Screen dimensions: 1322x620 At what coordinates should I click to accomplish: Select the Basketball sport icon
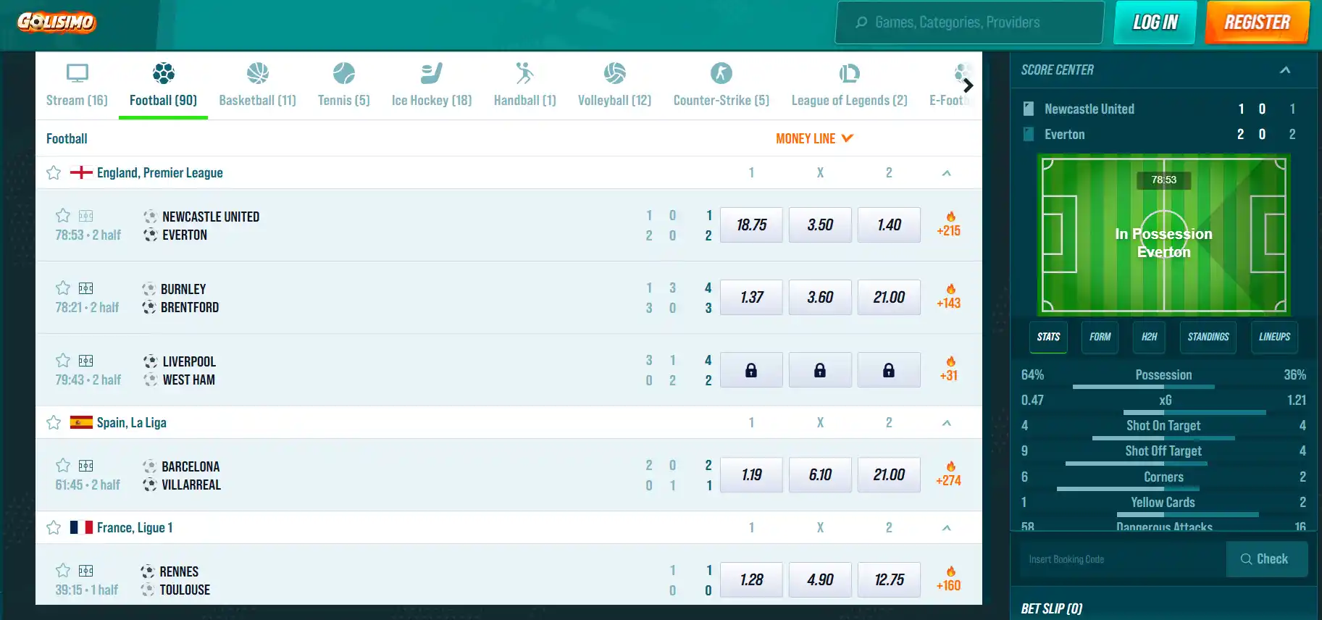point(257,73)
